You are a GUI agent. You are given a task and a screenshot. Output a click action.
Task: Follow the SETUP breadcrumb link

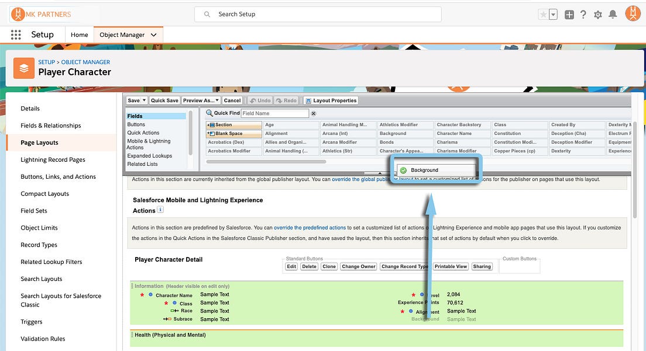[47, 62]
